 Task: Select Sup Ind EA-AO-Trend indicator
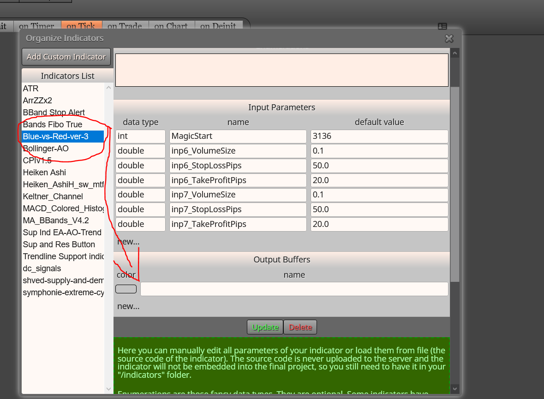(63, 232)
